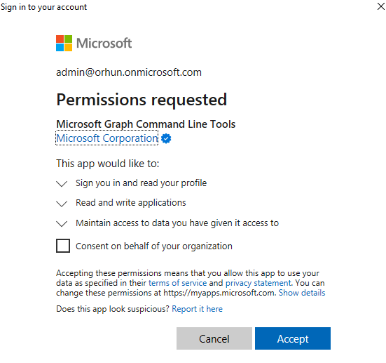Accept the requested permissions
The width and height of the screenshot is (386, 363).
[293, 338]
